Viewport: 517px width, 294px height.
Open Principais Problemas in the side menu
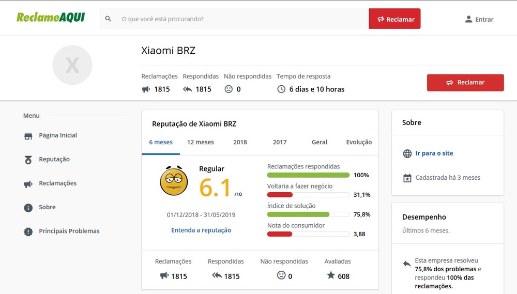[x=69, y=231]
